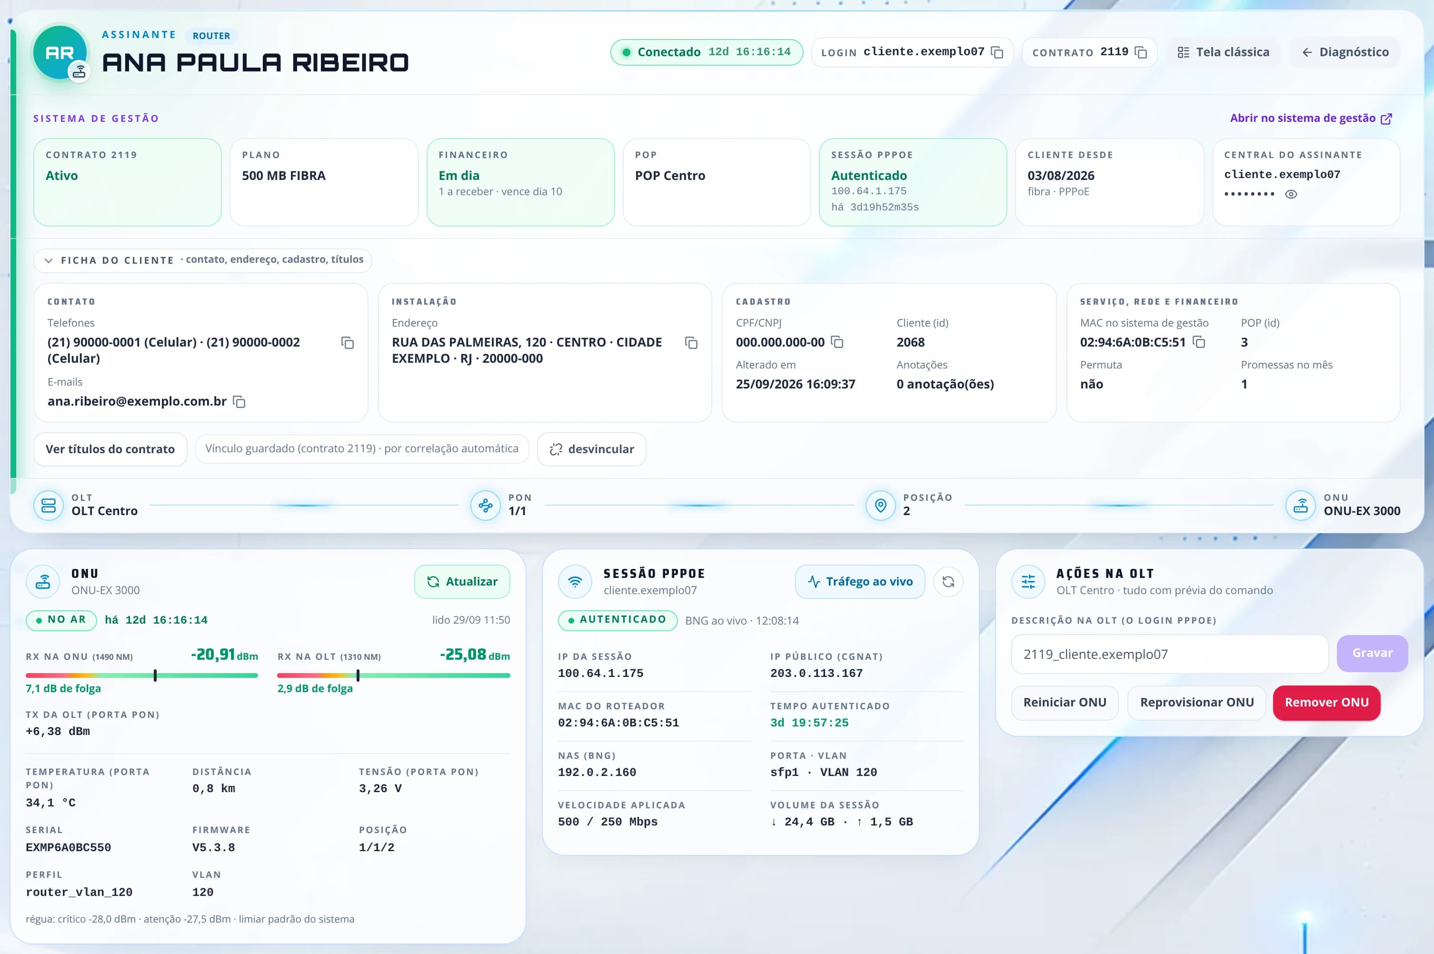
Task: Reveal the Central do Assinante password
Action: [1291, 195]
